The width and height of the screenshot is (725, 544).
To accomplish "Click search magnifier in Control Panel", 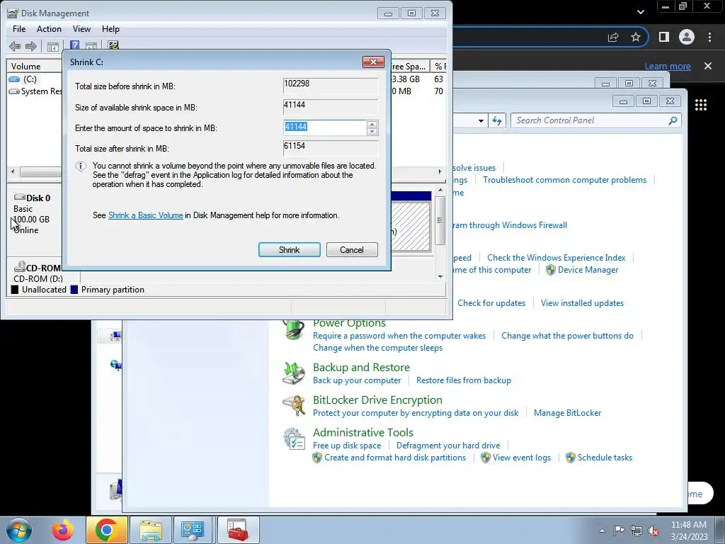I will click(x=673, y=120).
